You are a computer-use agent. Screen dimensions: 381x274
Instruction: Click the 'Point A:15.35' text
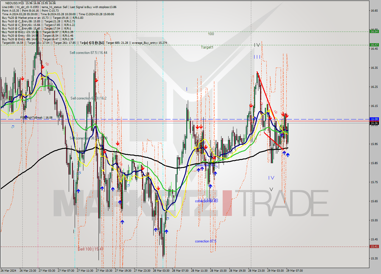[10, 10]
